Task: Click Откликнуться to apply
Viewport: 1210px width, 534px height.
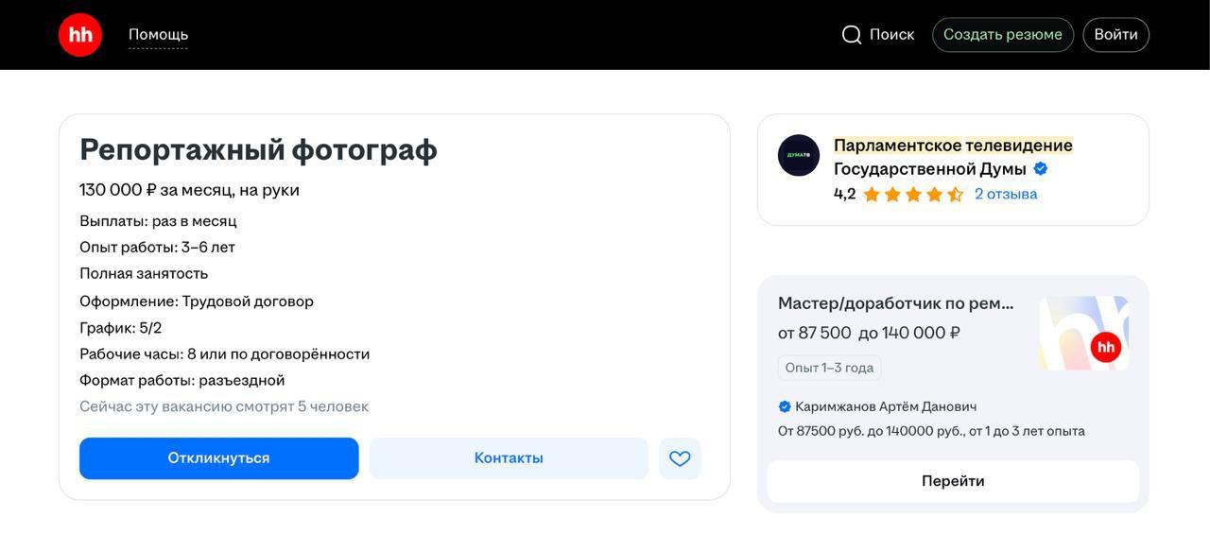Action: click(x=218, y=458)
